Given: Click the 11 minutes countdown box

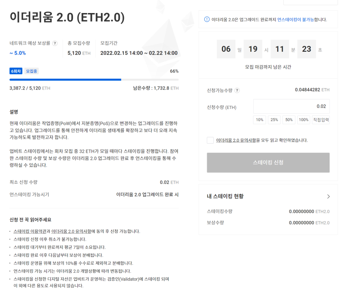Looking at the screenshot, I should [280, 49].
